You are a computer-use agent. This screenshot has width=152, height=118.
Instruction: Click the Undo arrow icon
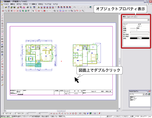pyautogui.click(x=74, y=7)
